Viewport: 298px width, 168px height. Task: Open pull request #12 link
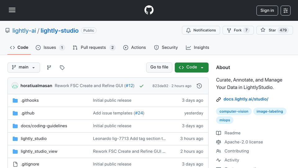coord(129,86)
